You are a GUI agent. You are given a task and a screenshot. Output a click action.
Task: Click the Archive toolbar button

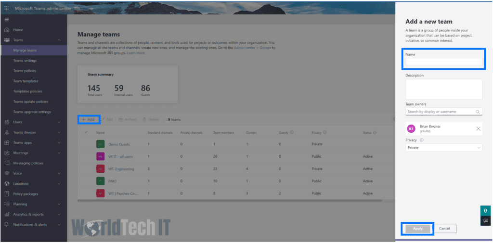pos(128,119)
